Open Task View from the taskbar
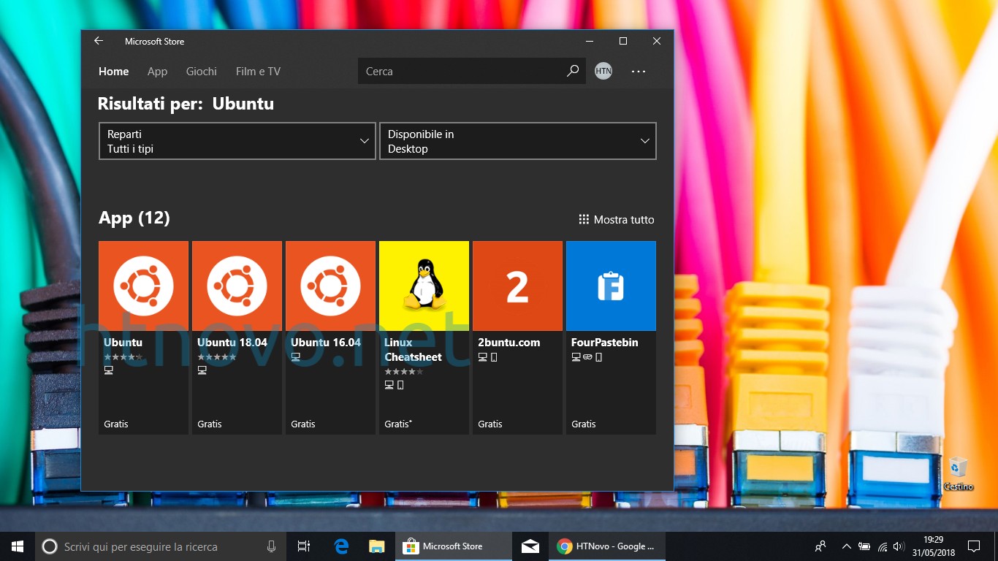Viewport: 998px width, 561px height. click(304, 546)
